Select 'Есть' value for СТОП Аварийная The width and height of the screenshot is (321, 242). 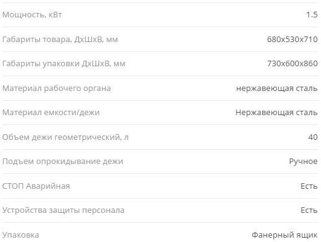(x=309, y=186)
